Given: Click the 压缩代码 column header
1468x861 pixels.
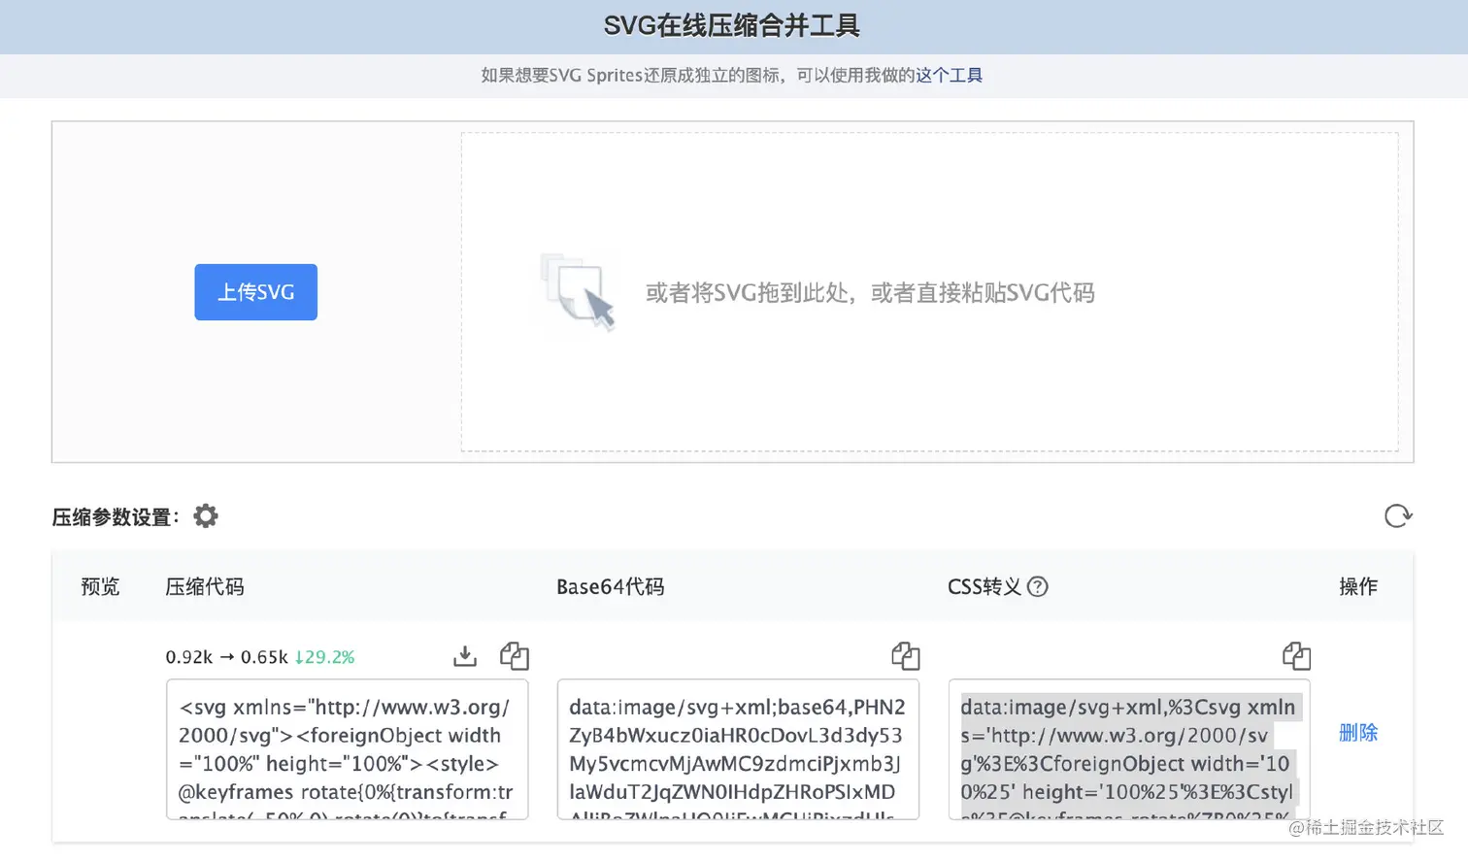Looking at the screenshot, I should tap(205, 586).
